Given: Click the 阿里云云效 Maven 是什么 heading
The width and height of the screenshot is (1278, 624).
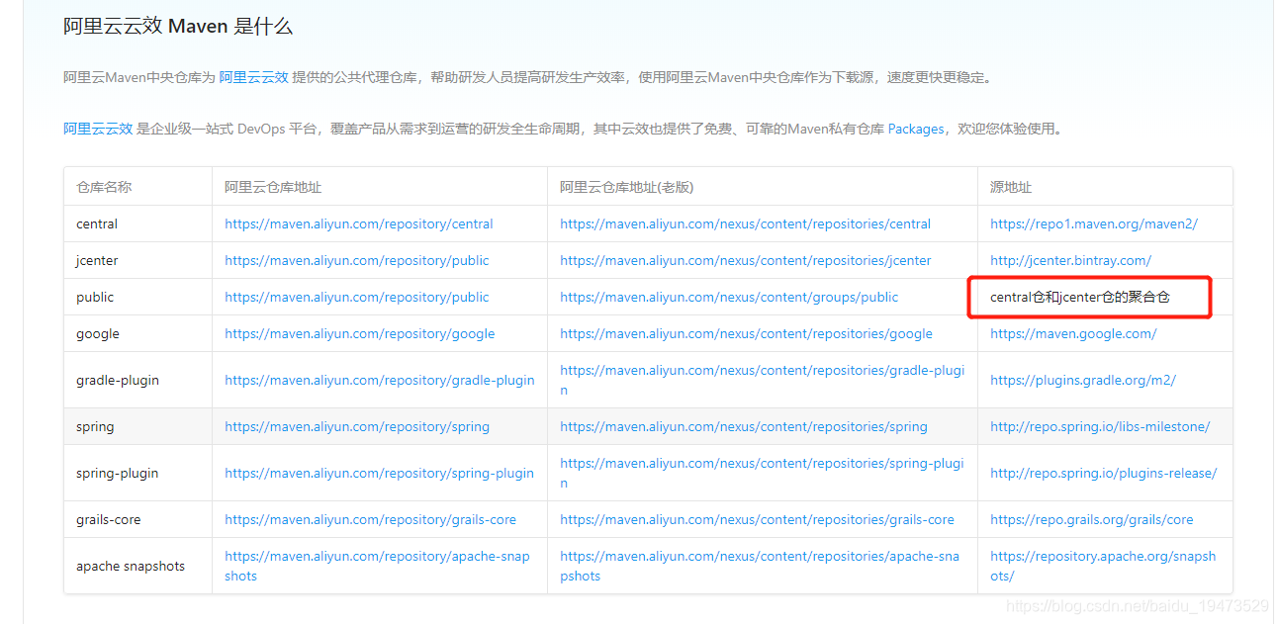Looking at the screenshot, I should point(178,26).
